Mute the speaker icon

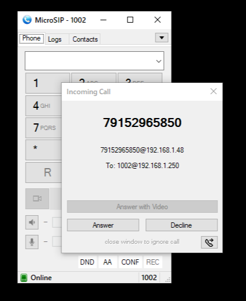click(x=32, y=222)
